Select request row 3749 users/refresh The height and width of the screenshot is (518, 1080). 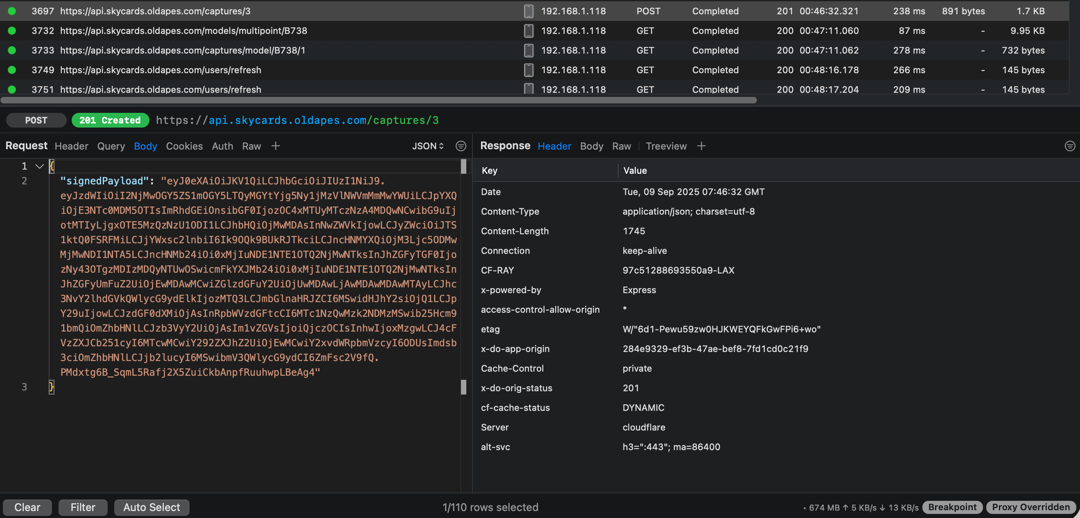535,70
